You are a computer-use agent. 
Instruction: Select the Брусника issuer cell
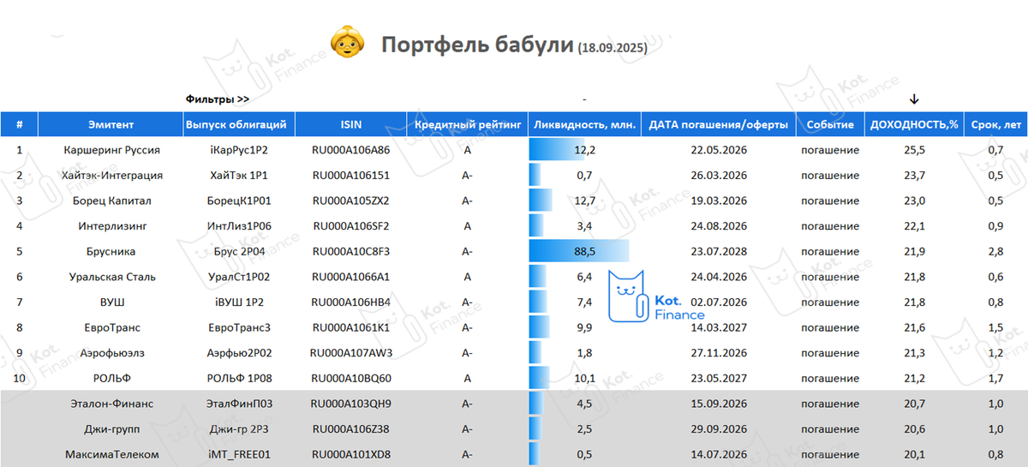pyautogui.click(x=111, y=252)
